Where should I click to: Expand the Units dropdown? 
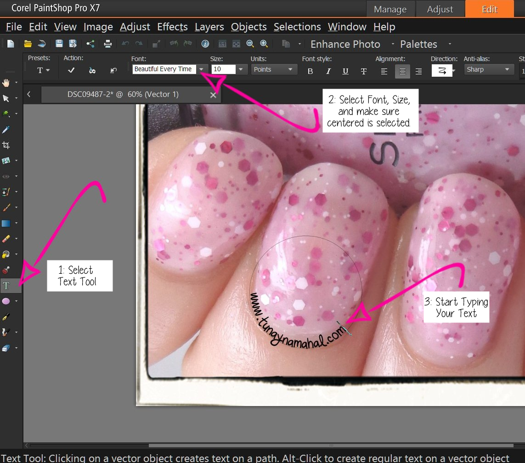click(x=289, y=69)
